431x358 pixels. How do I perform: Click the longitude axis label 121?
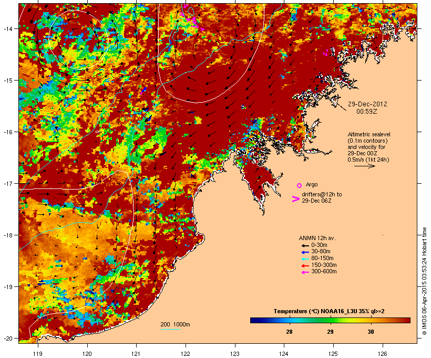136,354
